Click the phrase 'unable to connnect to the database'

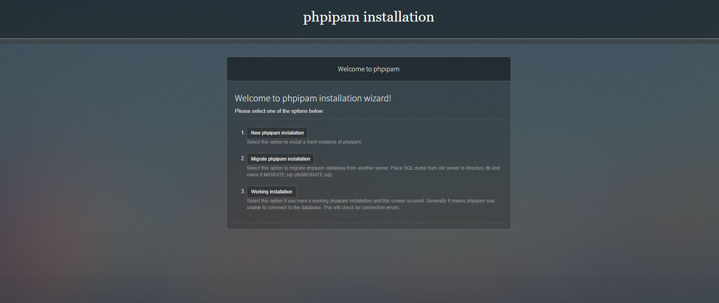pyautogui.click(x=284, y=208)
